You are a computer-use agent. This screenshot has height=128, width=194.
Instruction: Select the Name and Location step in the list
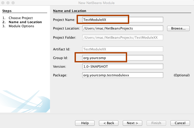(x=25, y=22)
